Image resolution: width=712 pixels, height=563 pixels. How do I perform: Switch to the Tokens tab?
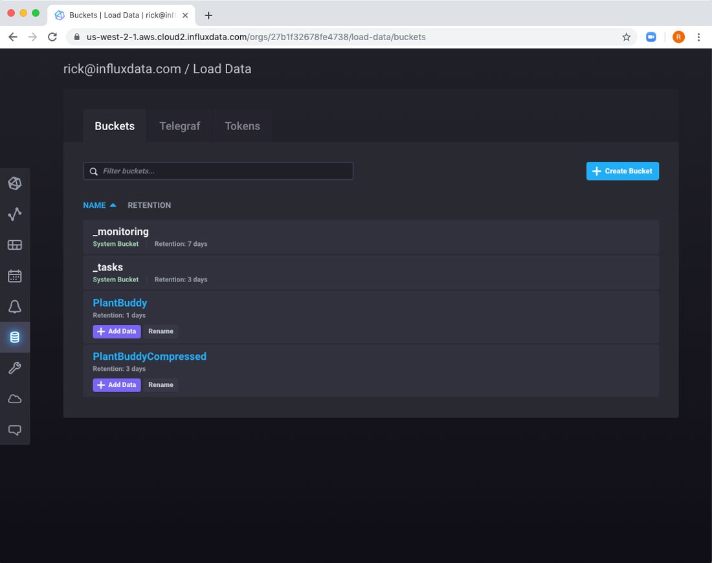click(242, 126)
